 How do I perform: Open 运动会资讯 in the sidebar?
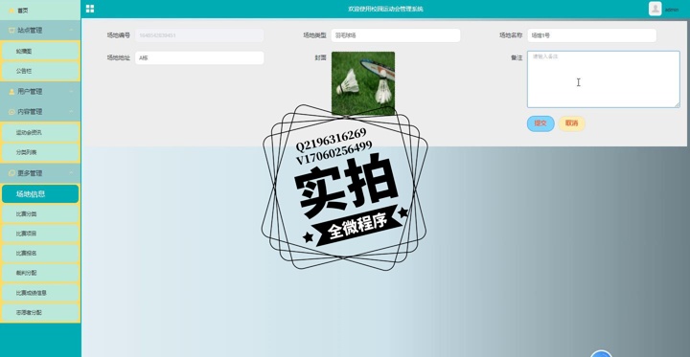40,132
